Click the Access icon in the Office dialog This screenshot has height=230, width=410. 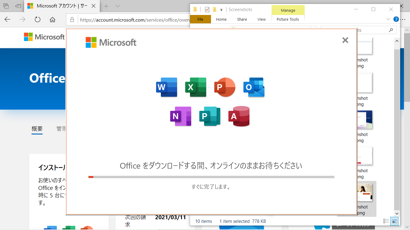click(239, 116)
